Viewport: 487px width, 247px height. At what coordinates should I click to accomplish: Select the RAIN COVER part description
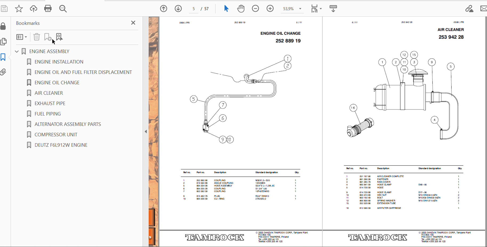tap(384, 182)
